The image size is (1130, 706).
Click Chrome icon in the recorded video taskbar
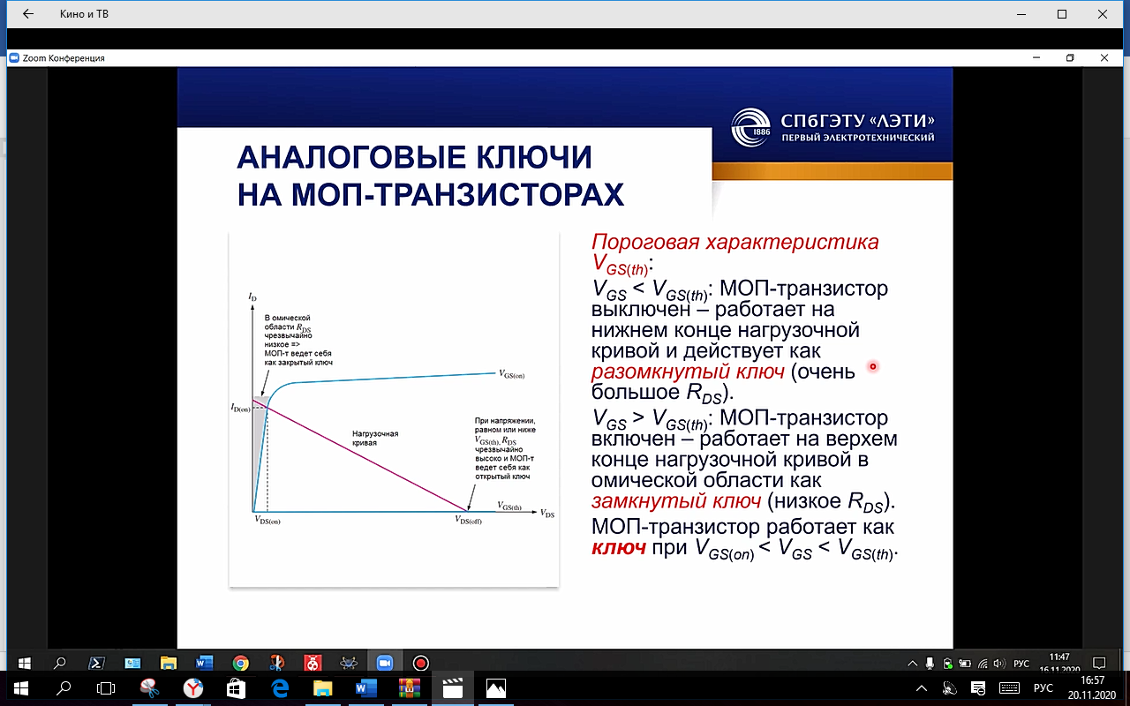click(240, 662)
